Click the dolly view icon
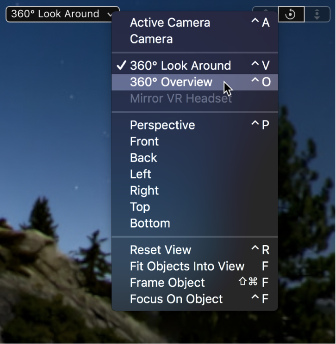The height and width of the screenshot is (344, 336). [317, 14]
